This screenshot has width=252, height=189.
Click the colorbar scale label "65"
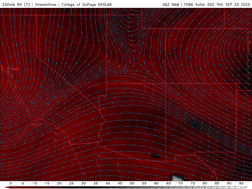(169, 183)
